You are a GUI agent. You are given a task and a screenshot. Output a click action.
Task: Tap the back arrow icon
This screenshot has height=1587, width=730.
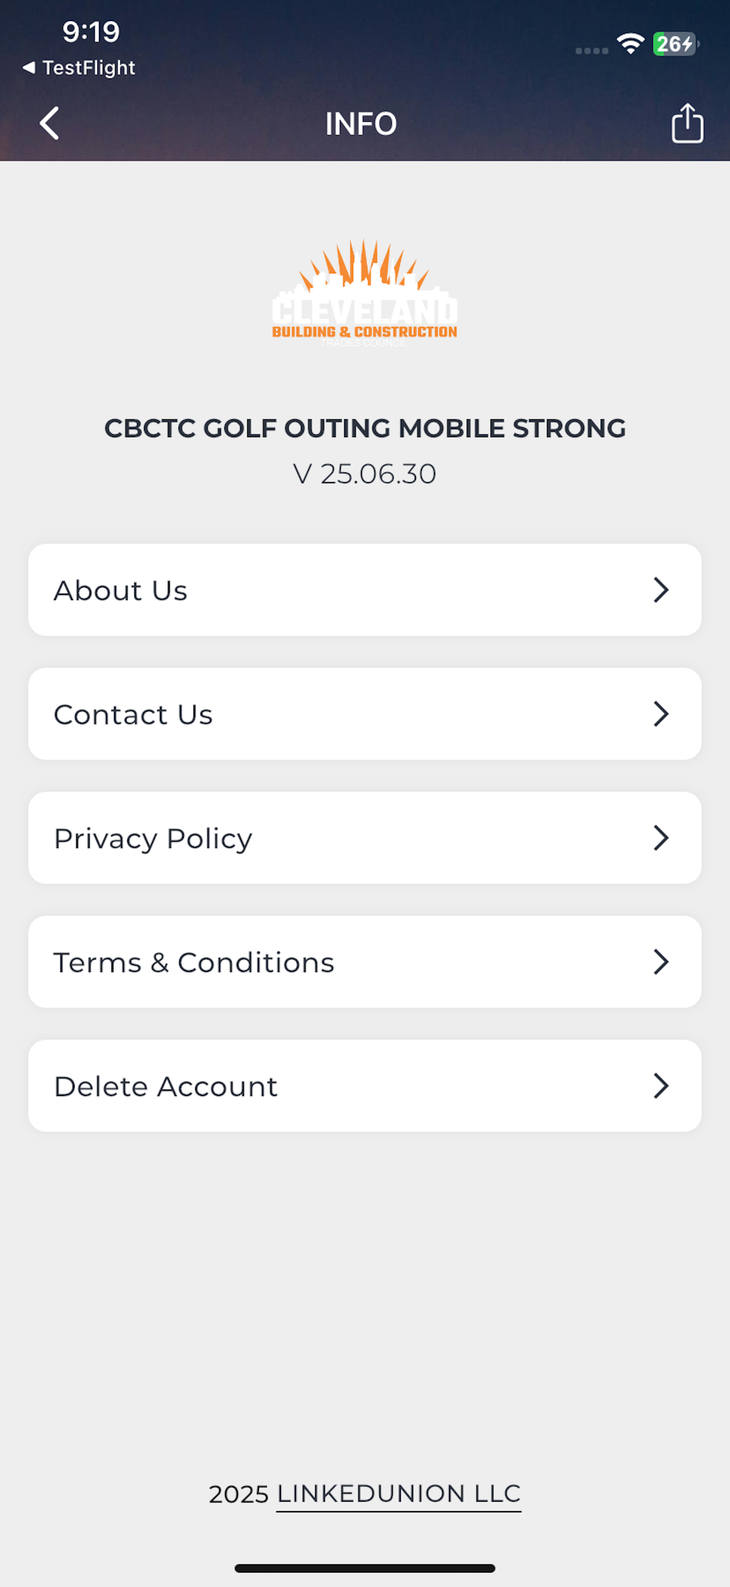pyautogui.click(x=49, y=123)
